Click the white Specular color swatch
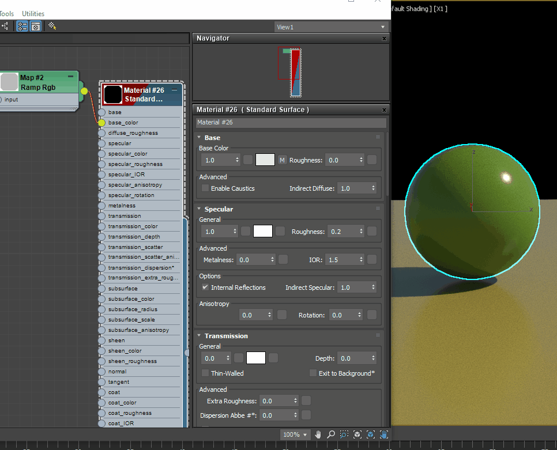The image size is (557, 450). click(x=262, y=230)
